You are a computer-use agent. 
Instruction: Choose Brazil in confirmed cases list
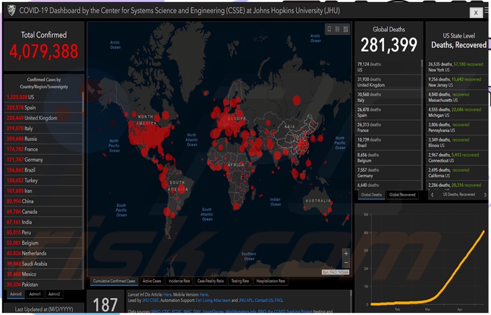[44, 170]
